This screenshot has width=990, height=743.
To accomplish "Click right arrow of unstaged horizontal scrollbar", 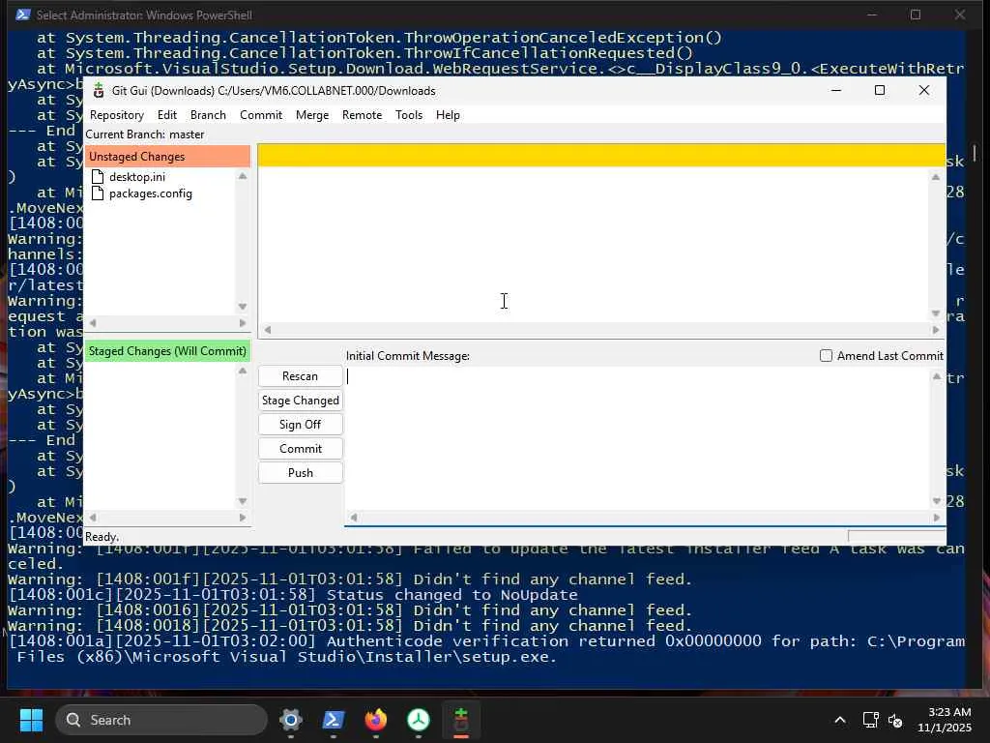I will point(243,323).
